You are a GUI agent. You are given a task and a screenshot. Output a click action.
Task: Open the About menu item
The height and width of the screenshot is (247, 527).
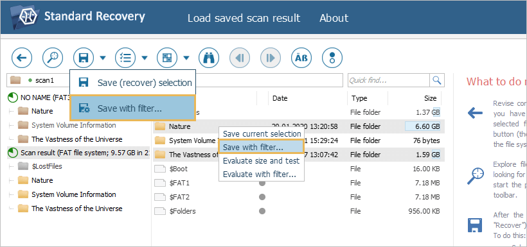334,18
